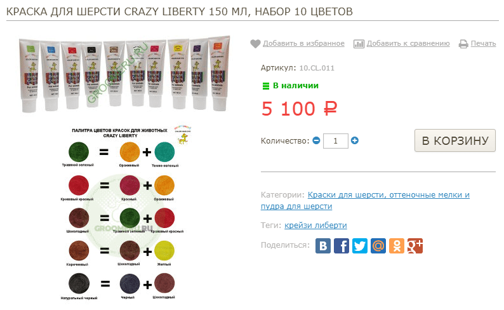This screenshot has width=504, height=310.
Task: Share via VKontakte icon
Action: tap(323, 246)
